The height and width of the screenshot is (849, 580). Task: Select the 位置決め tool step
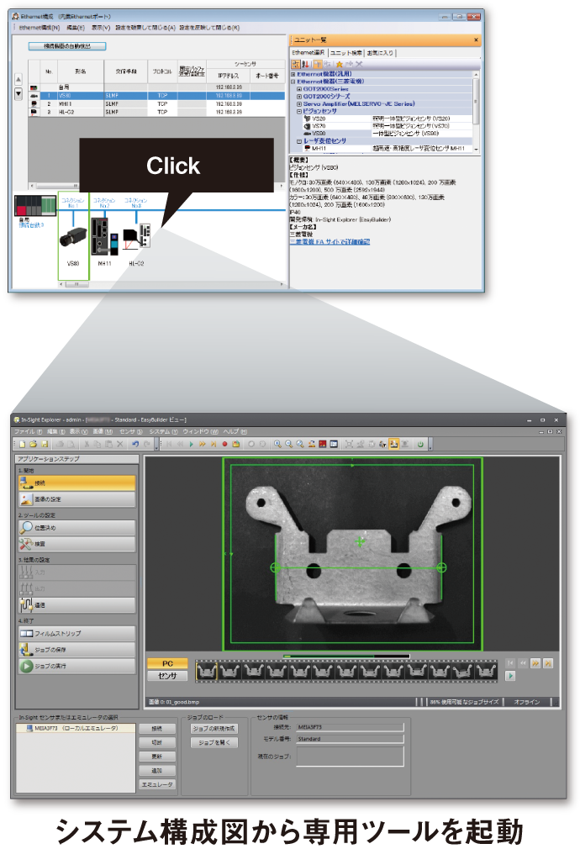coord(76,527)
